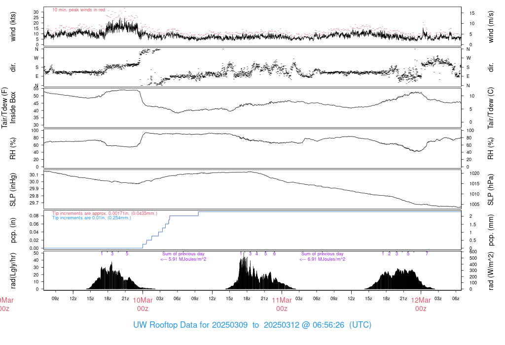505x345 pixels.
Task: Click the '45' temperature tick value
Action: [36, 103]
